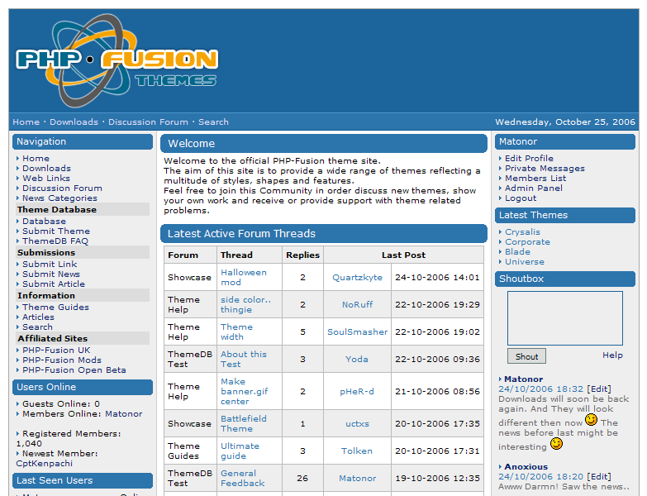The image size is (647, 496).
Task: Click the Shout button
Action: (x=526, y=356)
